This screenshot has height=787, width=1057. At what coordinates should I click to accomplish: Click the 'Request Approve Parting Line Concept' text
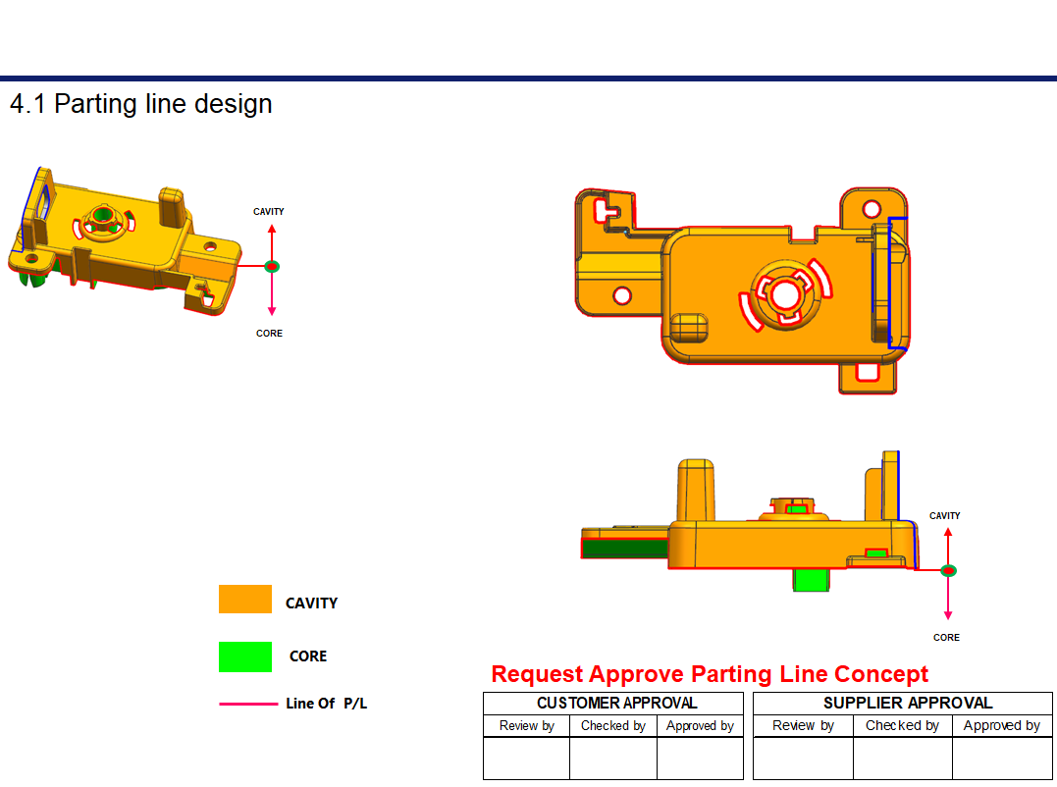pos(709,674)
